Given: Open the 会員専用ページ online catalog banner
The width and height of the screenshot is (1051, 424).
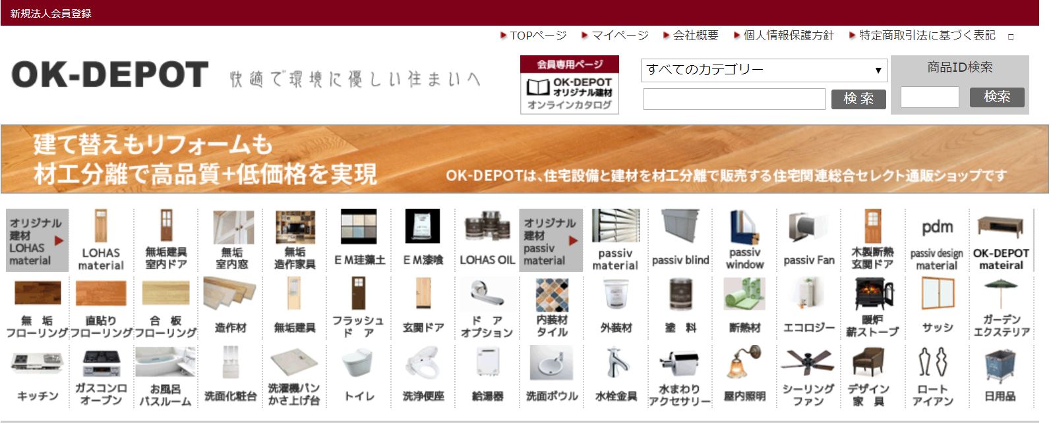Looking at the screenshot, I should pyautogui.click(x=569, y=85).
